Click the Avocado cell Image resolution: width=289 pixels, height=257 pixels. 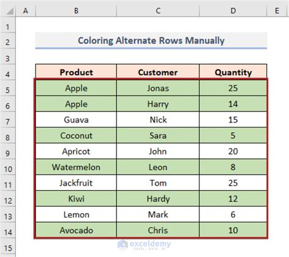tap(76, 230)
